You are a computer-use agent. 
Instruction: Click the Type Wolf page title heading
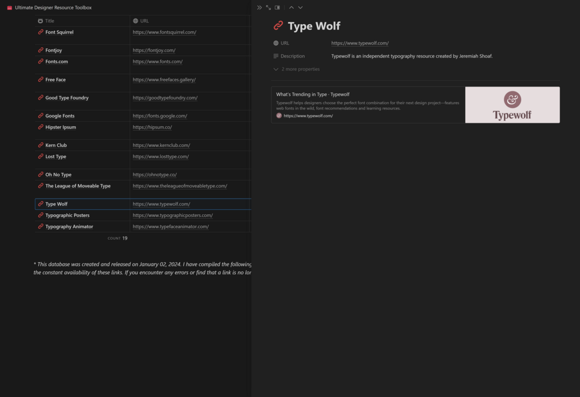[314, 26]
